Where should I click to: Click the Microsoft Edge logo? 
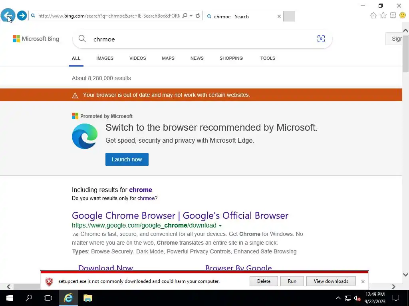[x=85, y=136]
